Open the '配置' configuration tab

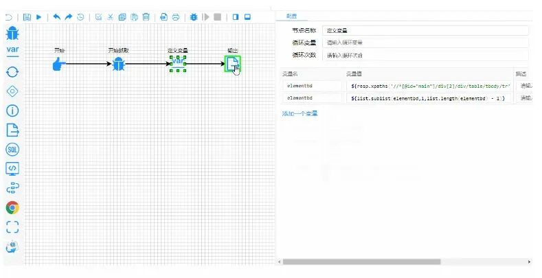click(x=292, y=16)
